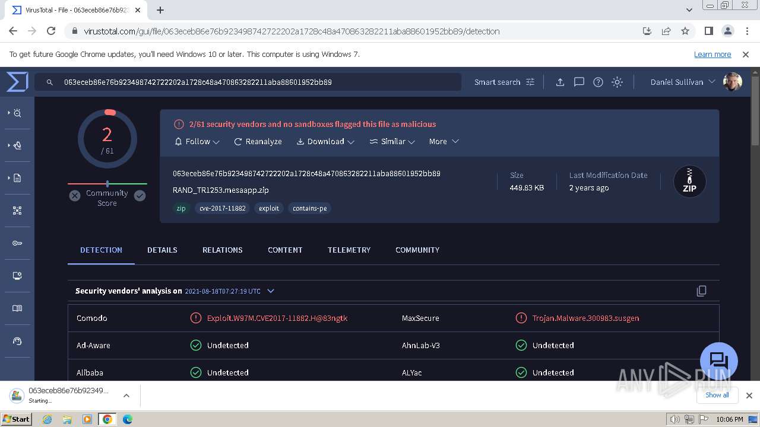Vote harmless with community check icon
The width and height of the screenshot is (760, 427).
pos(140,196)
